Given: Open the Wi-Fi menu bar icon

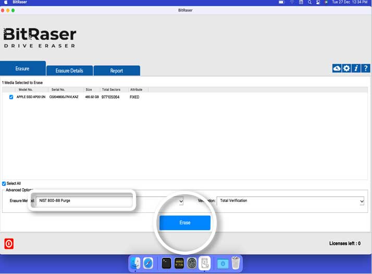Looking at the screenshot, I should 292,2.
